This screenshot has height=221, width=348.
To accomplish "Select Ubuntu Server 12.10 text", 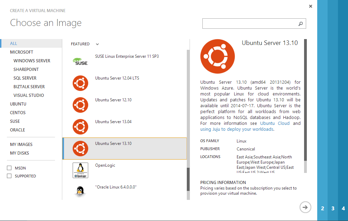I will pyautogui.click(x=113, y=100).
